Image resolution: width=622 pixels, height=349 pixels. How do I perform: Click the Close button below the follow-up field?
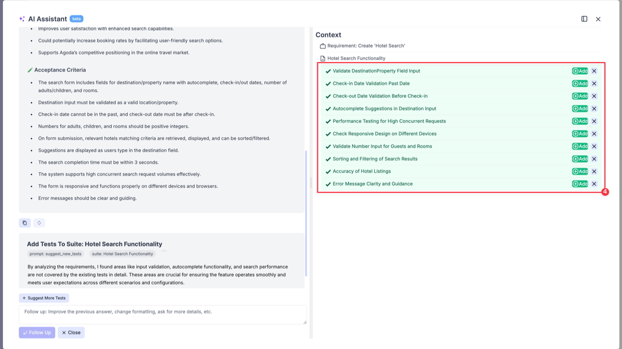[71, 333]
